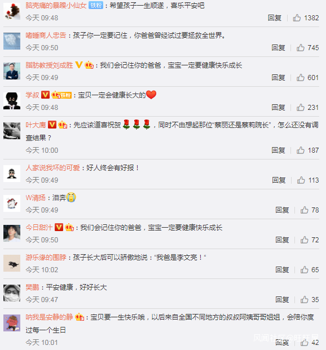Open 今日甜汁's avatar picture
326x350 pixels.
[12, 233]
